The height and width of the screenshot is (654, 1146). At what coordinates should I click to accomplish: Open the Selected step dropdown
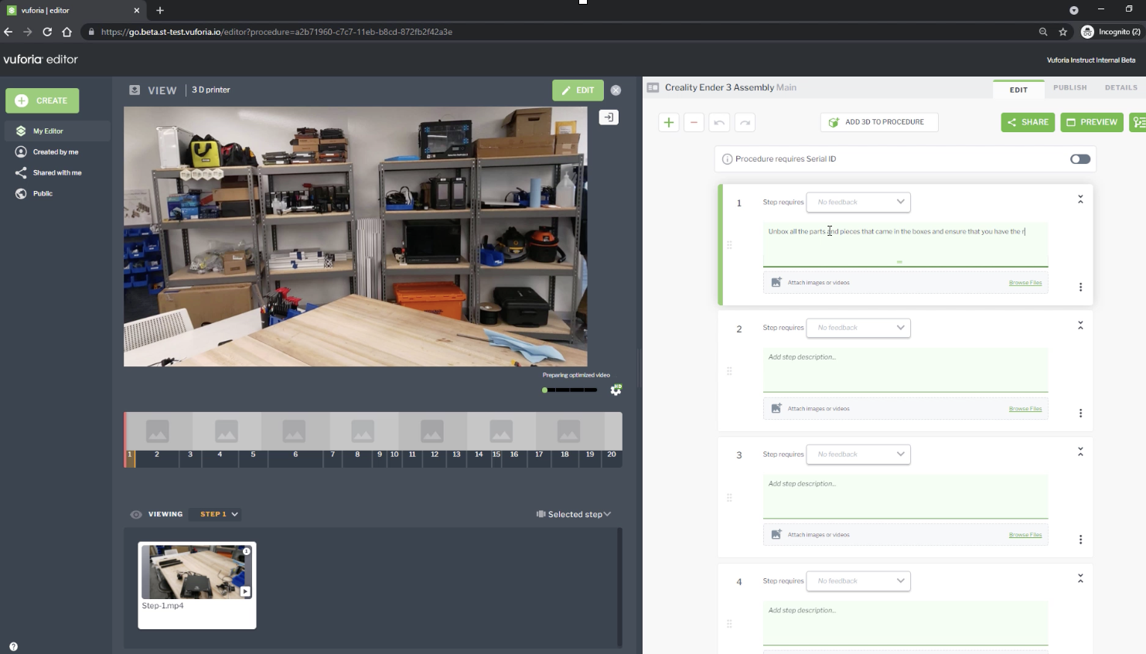[x=574, y=514]
